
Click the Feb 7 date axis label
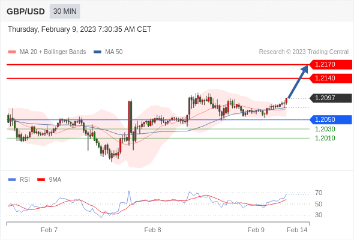tap(49, 230)
